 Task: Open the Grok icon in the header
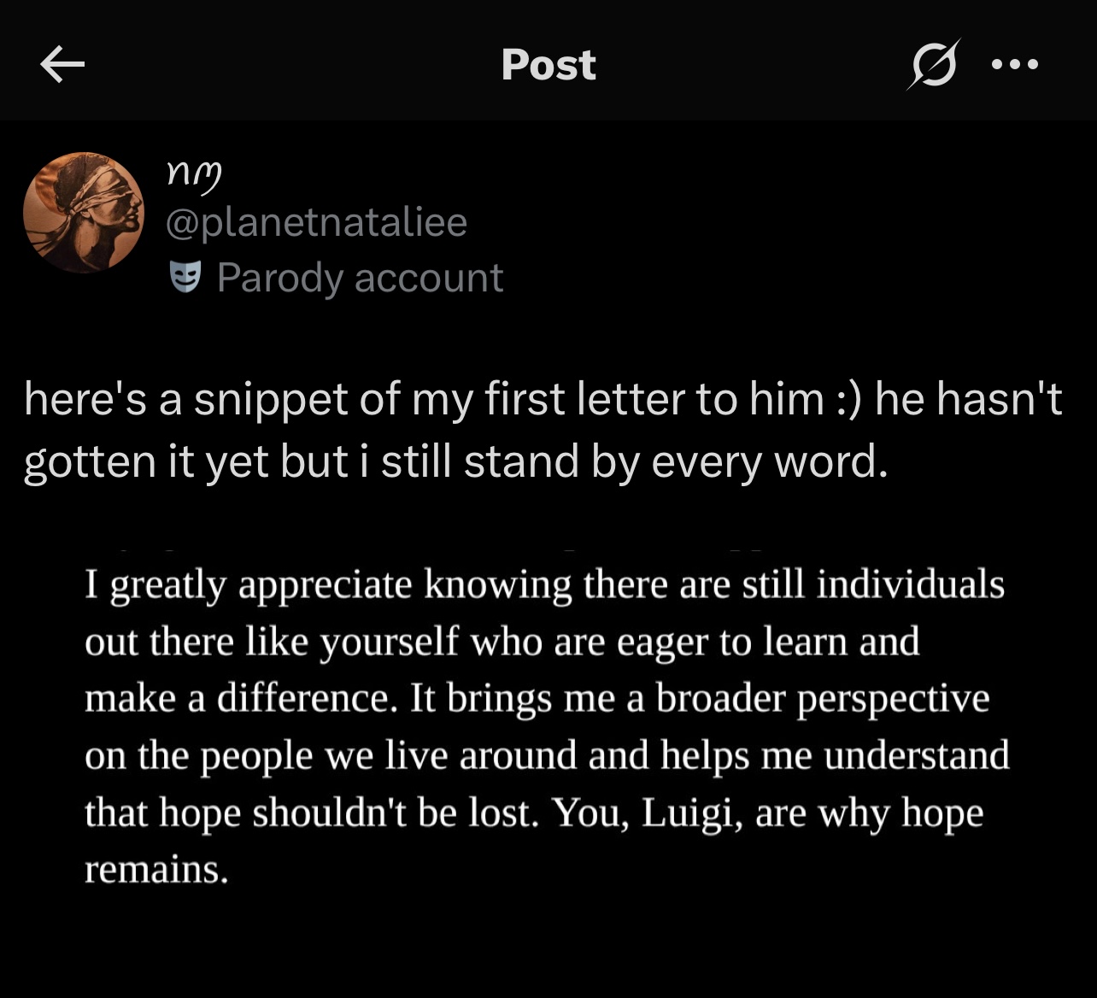(x=933, y=65)
